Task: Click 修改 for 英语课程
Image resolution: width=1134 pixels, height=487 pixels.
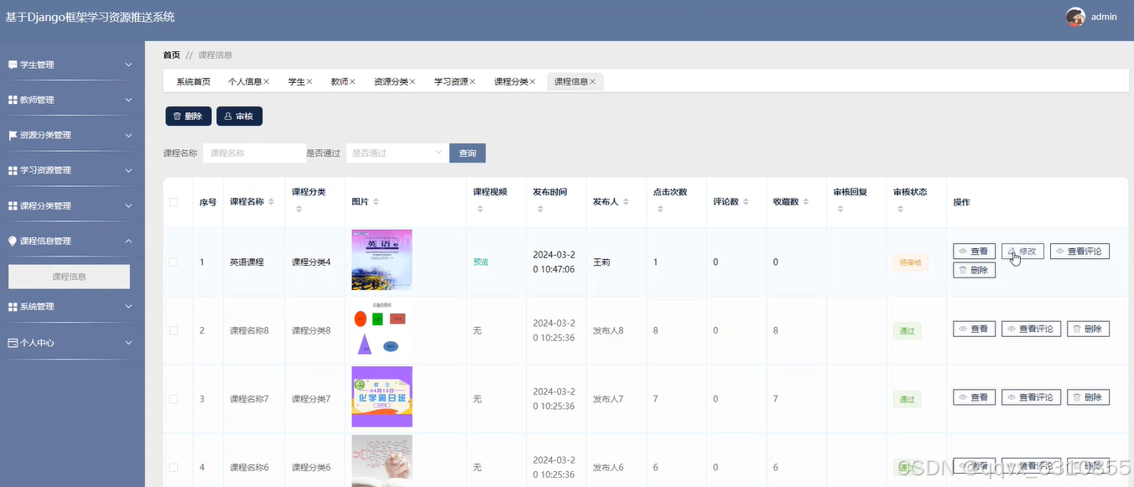Action: coord(1022,251)
